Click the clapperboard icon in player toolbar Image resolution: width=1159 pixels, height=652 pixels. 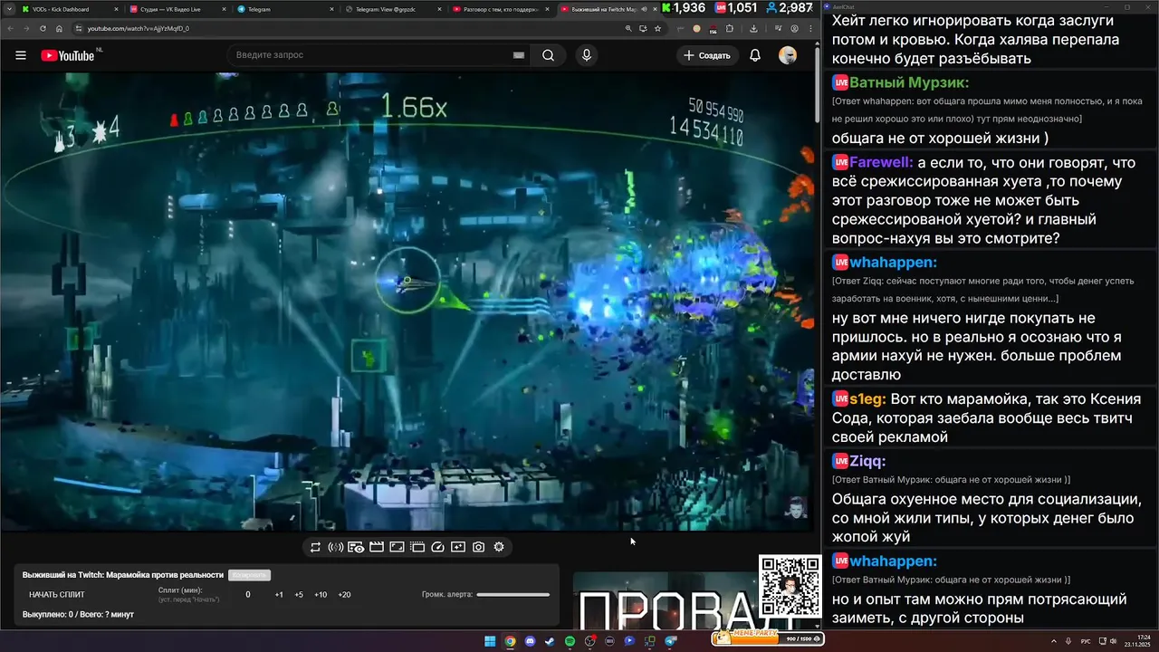click(377, 547)
